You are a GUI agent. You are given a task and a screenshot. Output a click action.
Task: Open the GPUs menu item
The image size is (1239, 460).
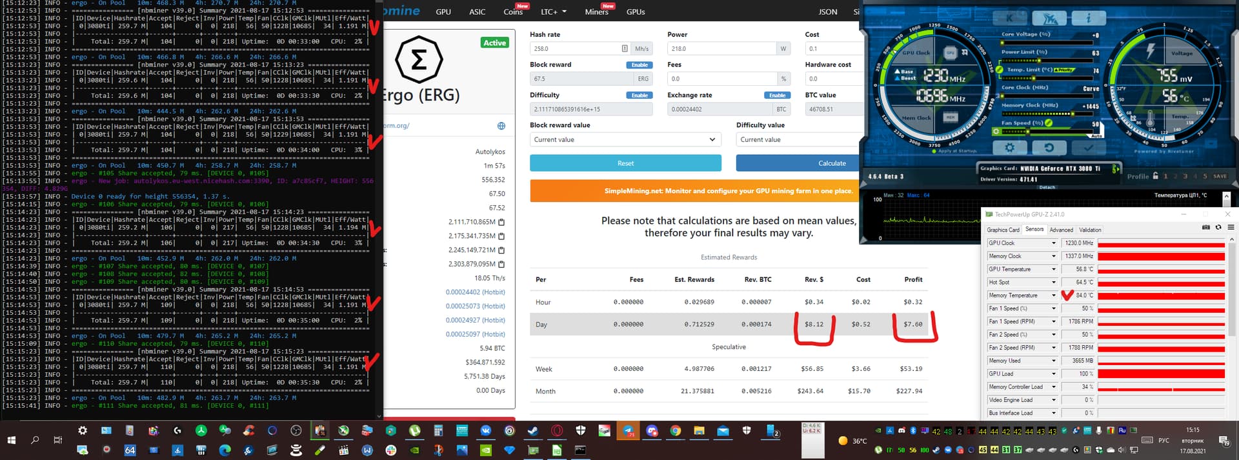pos(636,12)
